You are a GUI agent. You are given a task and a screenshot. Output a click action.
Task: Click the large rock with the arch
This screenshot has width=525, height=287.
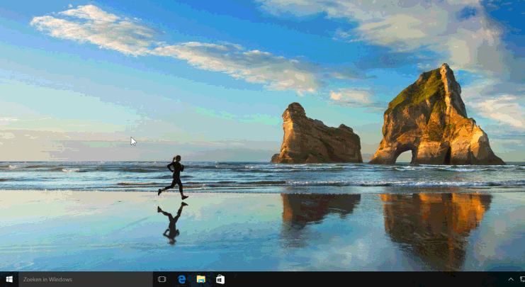pos(436,120)
